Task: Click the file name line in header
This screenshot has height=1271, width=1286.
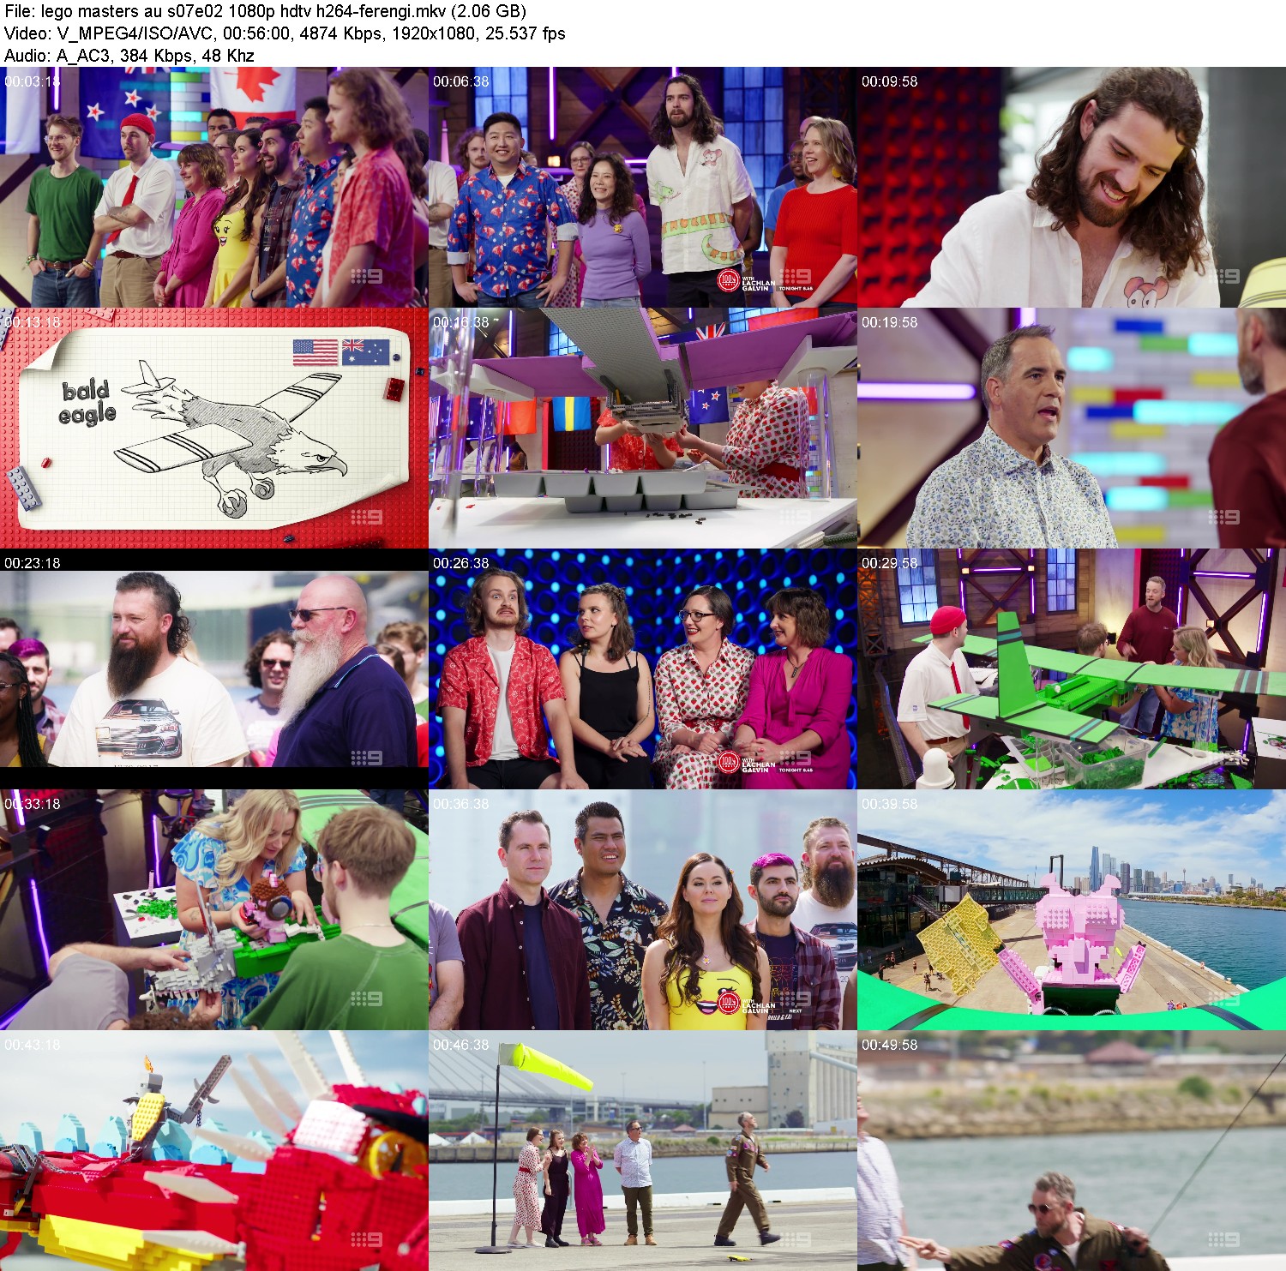Action: [x=265, y=11]
